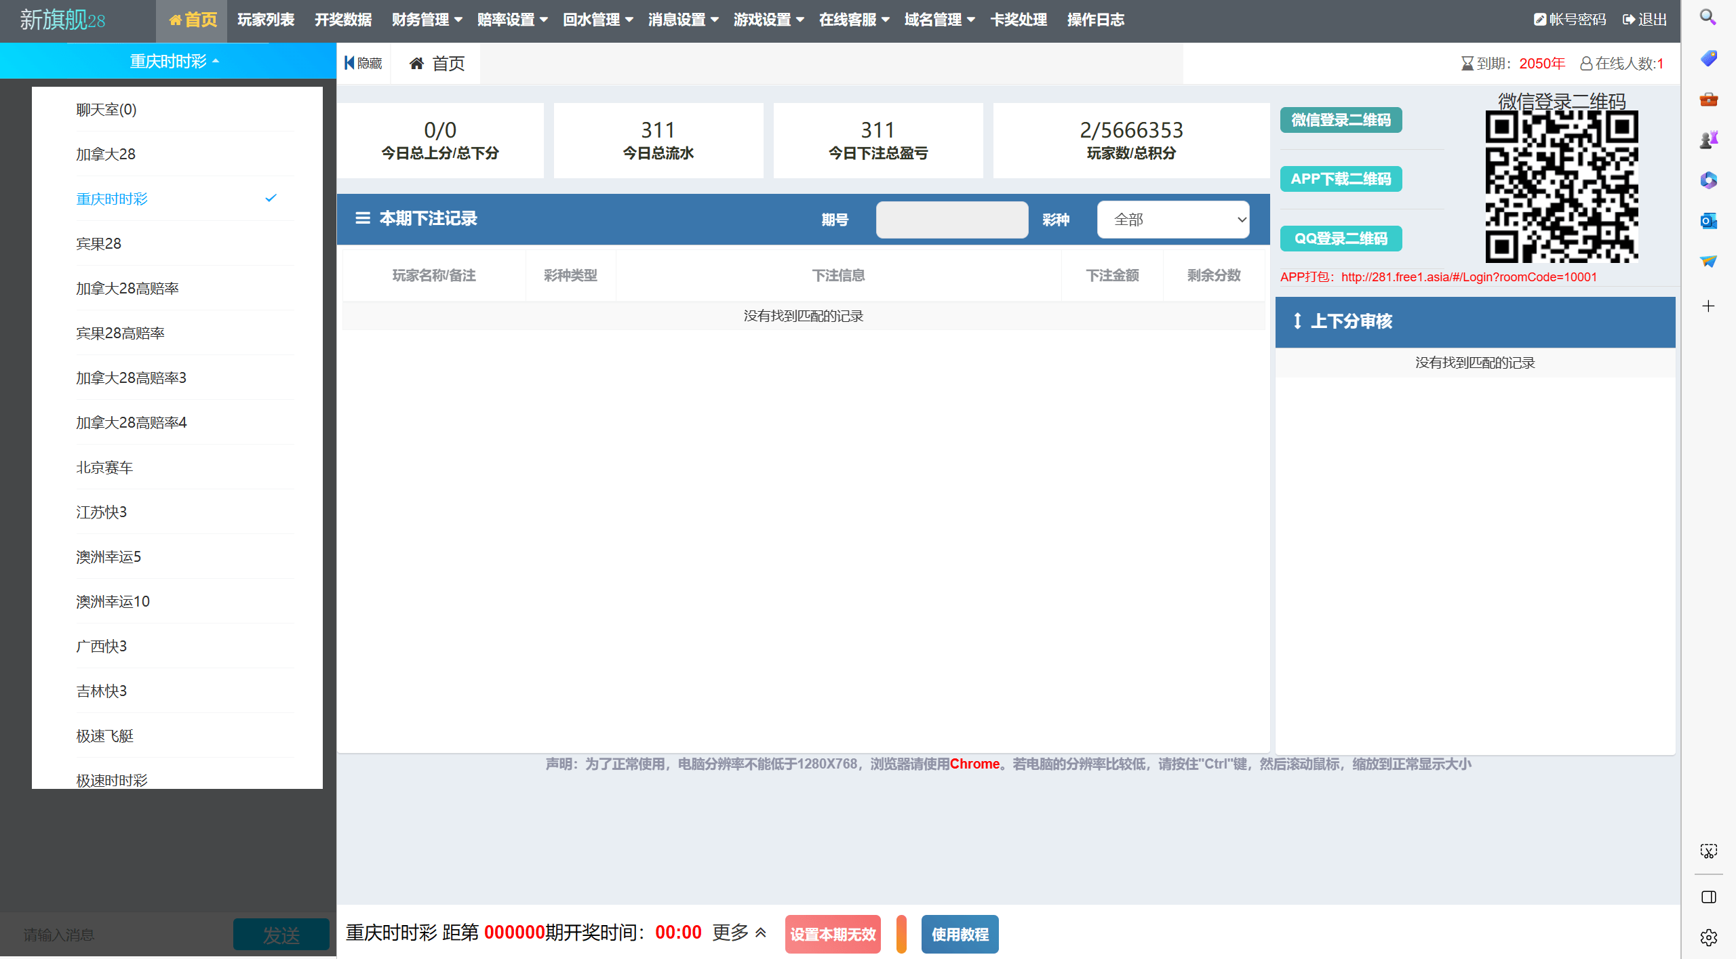Open the 卡奖处理 menu
The image size is (1736, 959).
[1019, 20]
